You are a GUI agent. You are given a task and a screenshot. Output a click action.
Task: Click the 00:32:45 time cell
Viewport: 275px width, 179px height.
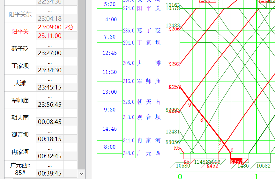(50, 156)
